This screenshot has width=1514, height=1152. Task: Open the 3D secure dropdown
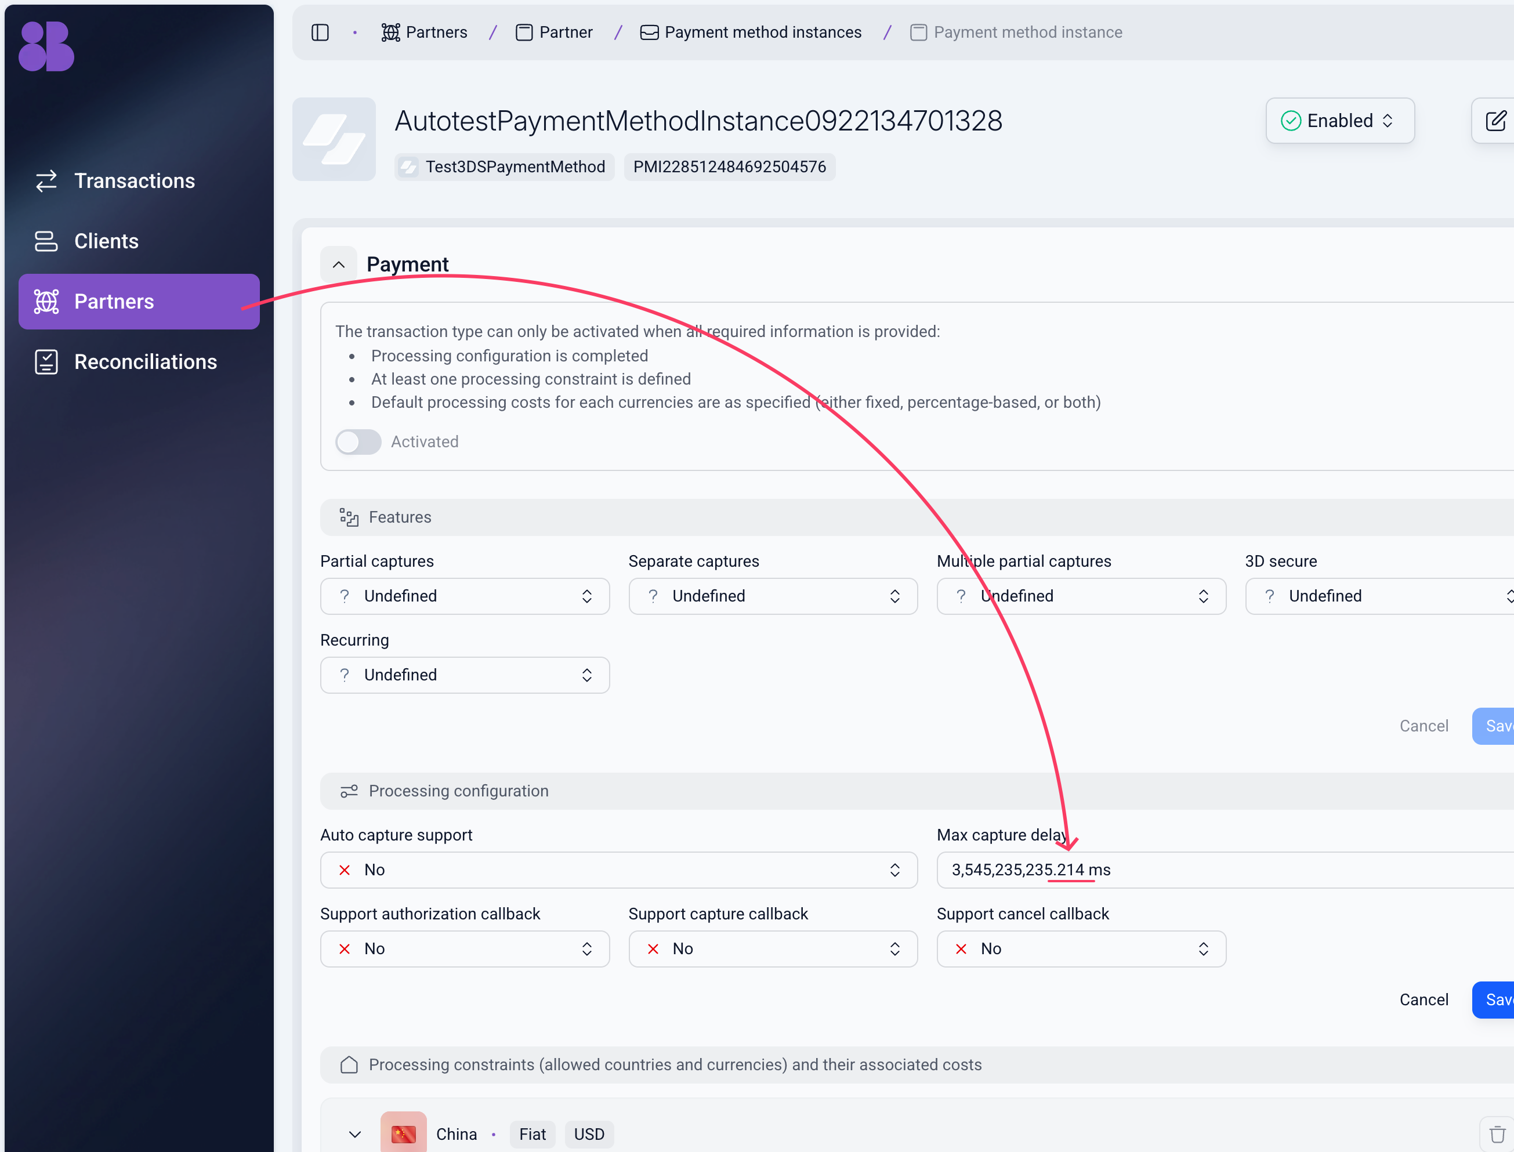[1379, 596]
